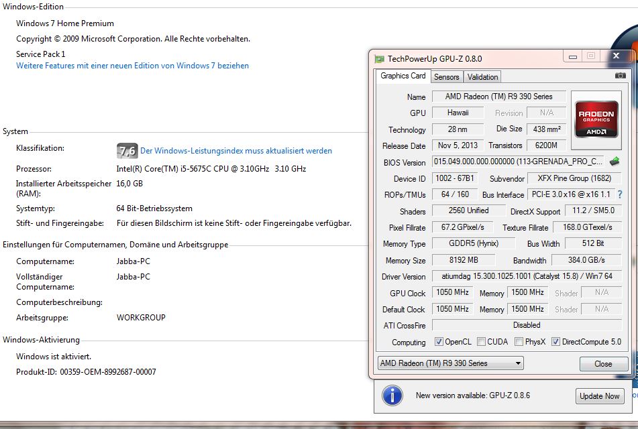Image resolution: width=638 pixels, height=429 pixels.
Task: Click the ATI CrossFire value Disabled
Action: tap(527, 325)
